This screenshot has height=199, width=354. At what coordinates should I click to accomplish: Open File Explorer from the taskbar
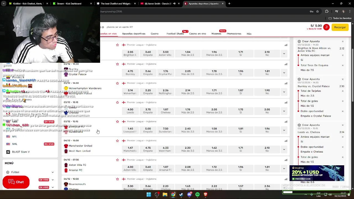(165, 195)
